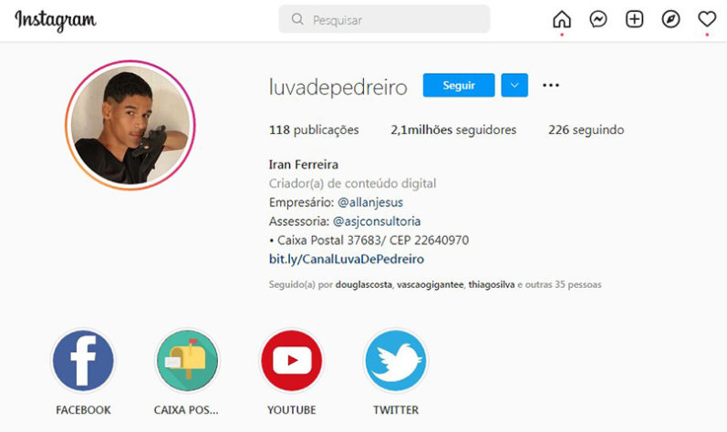Show the 2,1milhões seguidores list

point(453,130)
